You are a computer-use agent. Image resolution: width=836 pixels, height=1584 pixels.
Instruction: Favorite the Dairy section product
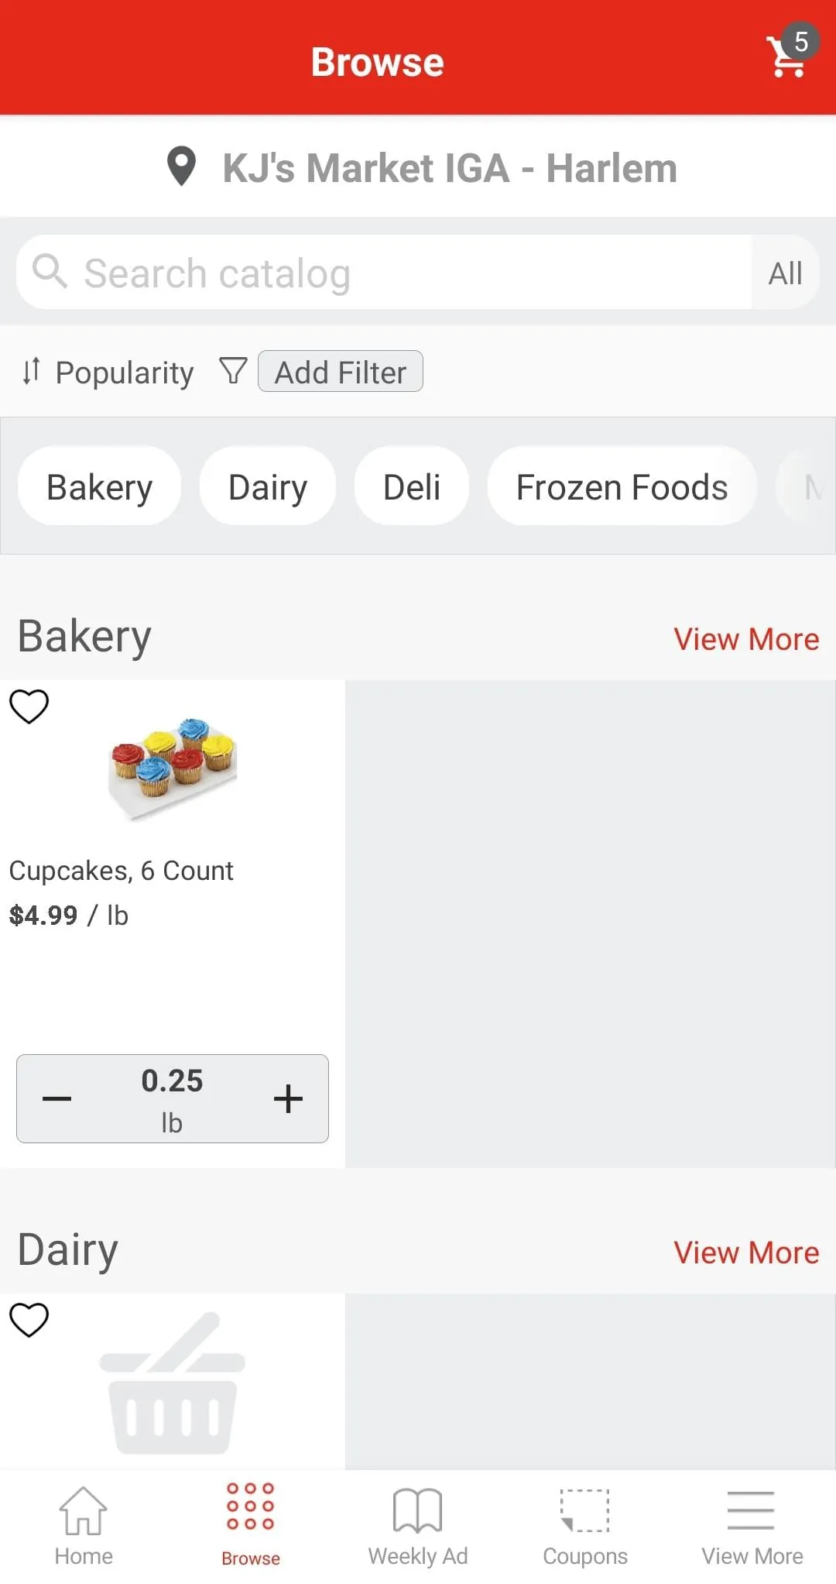[29, 1319]
